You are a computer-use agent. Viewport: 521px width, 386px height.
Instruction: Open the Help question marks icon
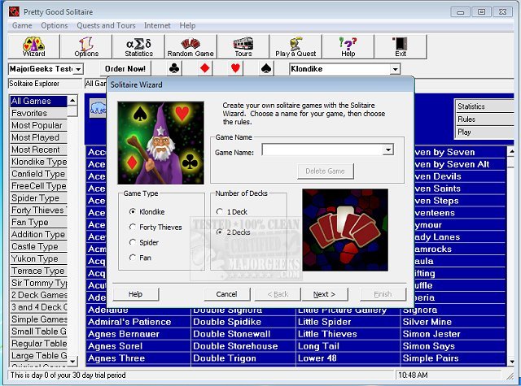coord(348,47)
